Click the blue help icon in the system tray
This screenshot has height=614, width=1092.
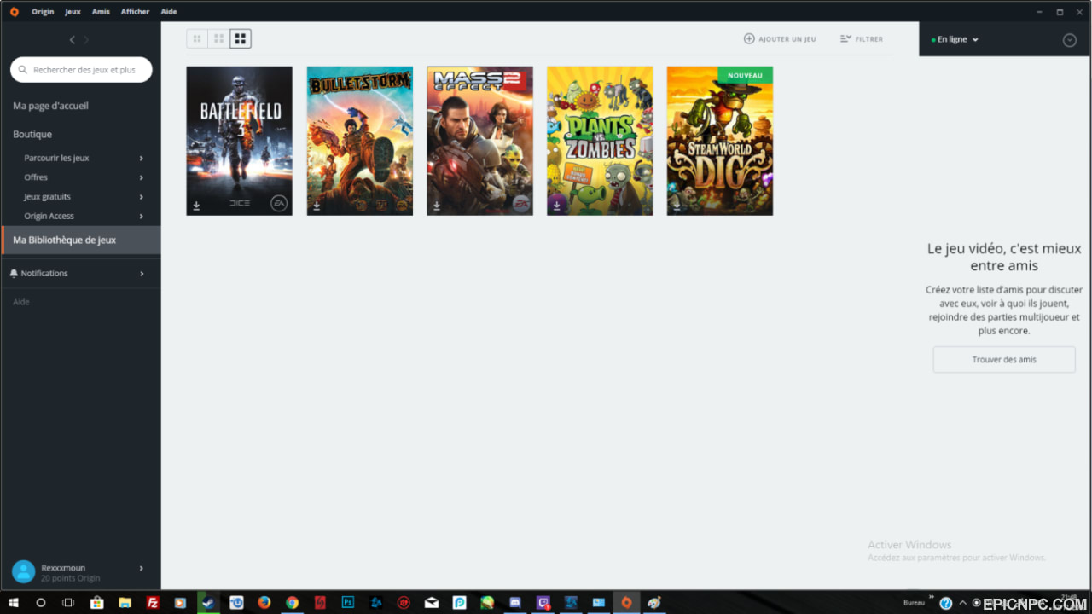(946, 603)
